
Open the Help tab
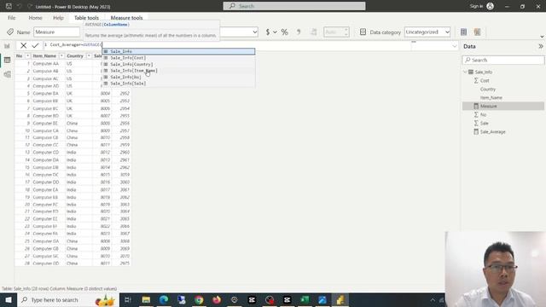[x=58, y=18]
